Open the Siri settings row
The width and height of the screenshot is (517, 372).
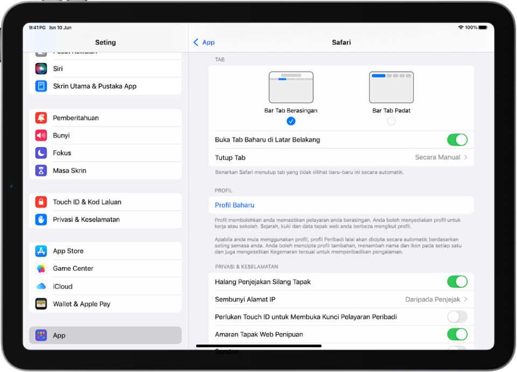105,68
